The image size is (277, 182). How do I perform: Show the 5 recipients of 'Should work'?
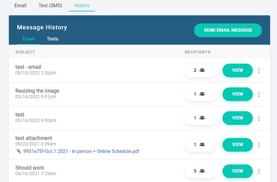point(200,171)
